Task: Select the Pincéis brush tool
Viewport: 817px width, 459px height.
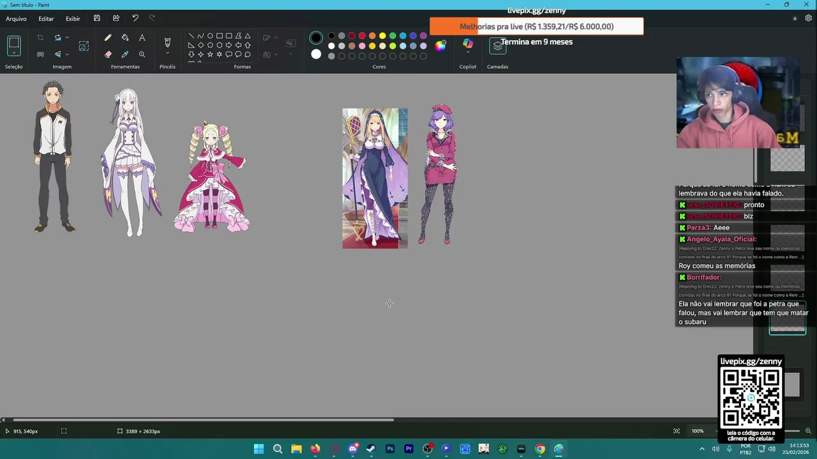Action: click(x=167, y=42)
